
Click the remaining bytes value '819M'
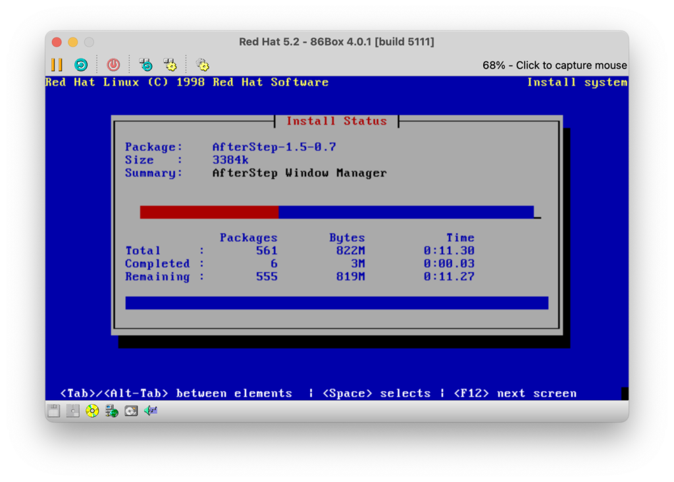click(x=351, y=277)
